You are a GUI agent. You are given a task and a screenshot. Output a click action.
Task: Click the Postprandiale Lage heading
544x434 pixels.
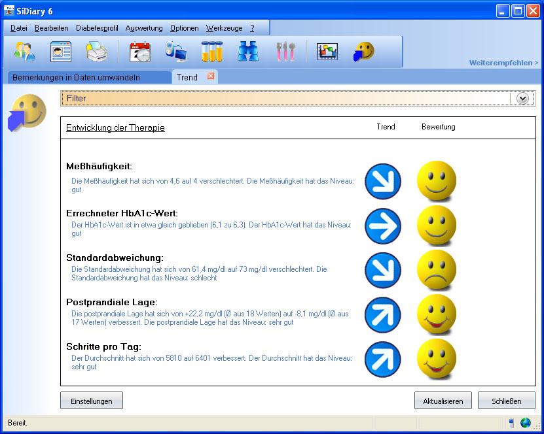click(x=112, y=302)
